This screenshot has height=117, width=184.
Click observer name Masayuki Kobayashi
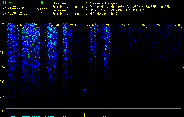(x=105, y=3)
